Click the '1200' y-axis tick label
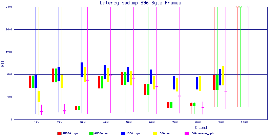The image size is (271, 135). point(8,52)
